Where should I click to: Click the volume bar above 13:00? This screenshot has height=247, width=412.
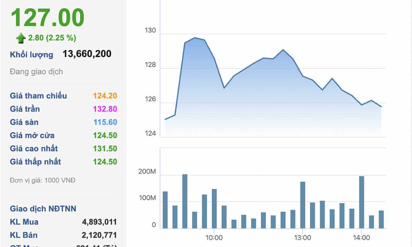[303, 205]
